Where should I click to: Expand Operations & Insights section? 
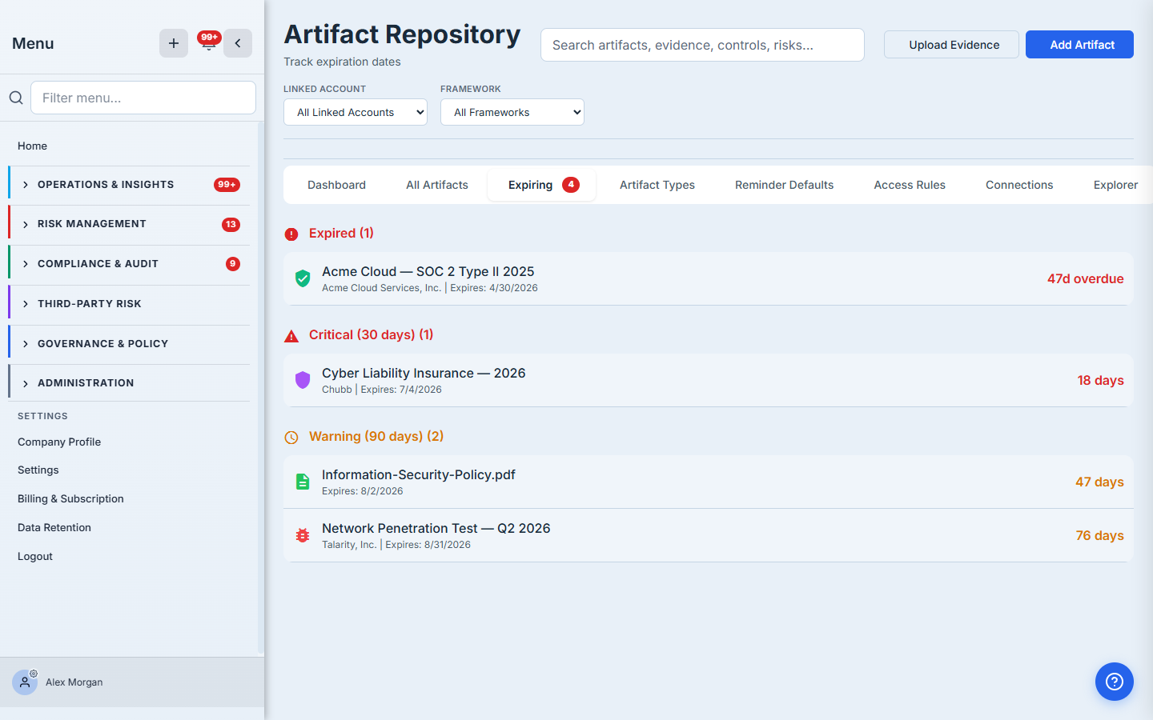(130, 185)
